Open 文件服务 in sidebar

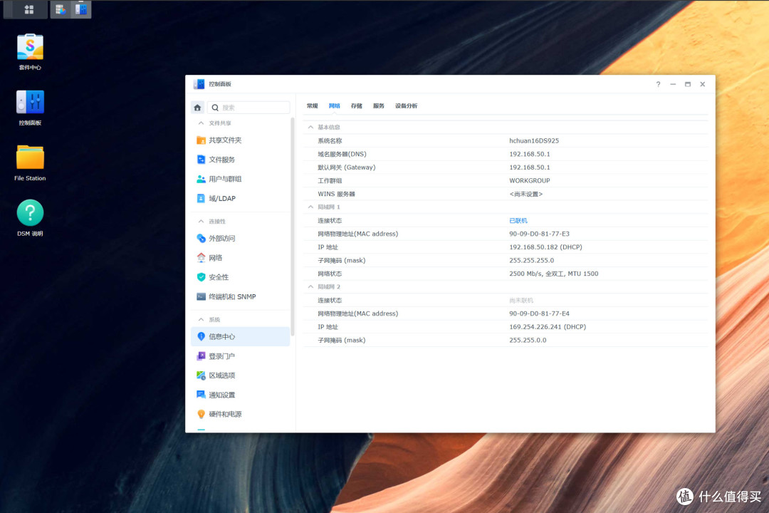click(241, 160)
